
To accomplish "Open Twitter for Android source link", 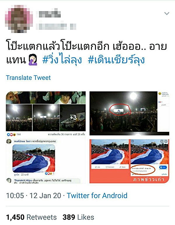I will pos(97,195).
